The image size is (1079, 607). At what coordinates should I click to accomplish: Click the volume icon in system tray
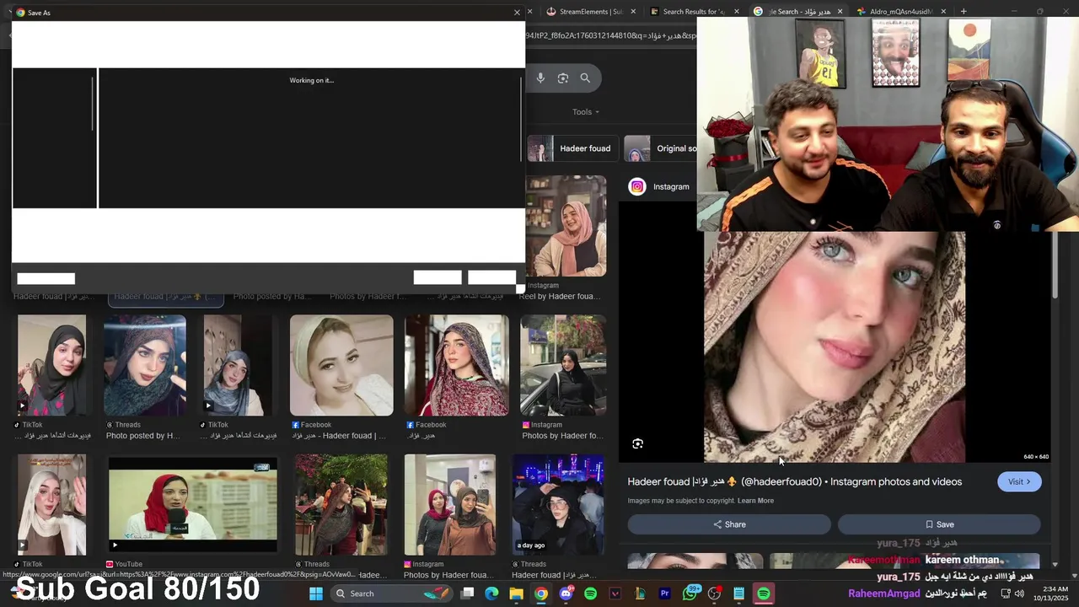pos(1019,594)
